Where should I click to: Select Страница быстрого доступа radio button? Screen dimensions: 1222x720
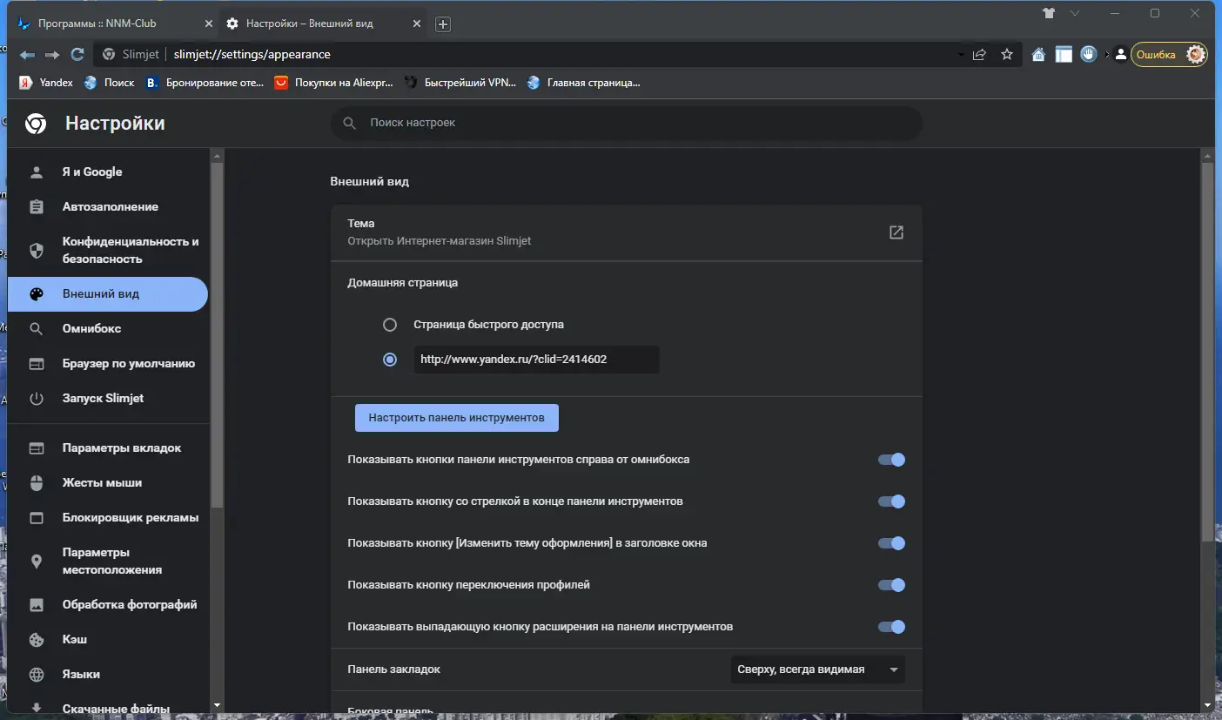point(390,325)
